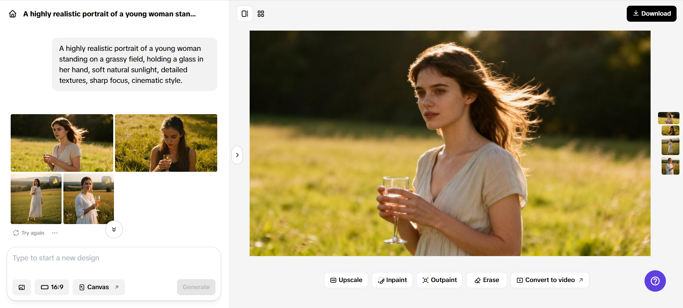
Task: Open the Canvas option
Action: [x=99, y=287]
